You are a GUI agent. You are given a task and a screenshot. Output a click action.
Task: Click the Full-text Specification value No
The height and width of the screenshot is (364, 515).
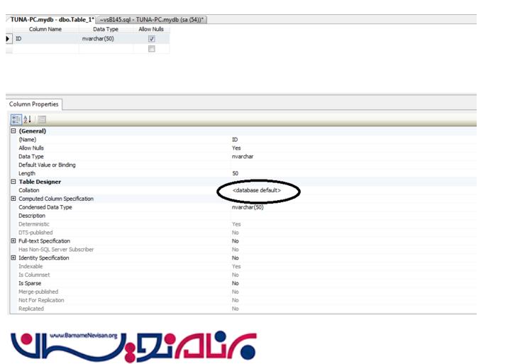click(236, 241)
